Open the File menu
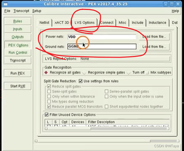Image resolution: width=184 pixels, height=151 pixels. [7, 11]
